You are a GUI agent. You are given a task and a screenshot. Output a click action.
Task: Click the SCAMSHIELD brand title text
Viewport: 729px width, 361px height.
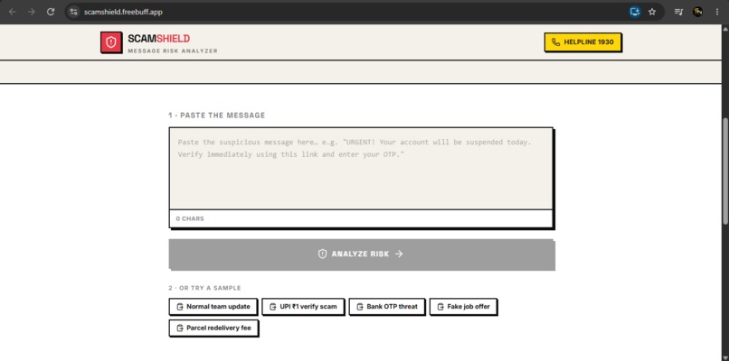click(158, 39)
